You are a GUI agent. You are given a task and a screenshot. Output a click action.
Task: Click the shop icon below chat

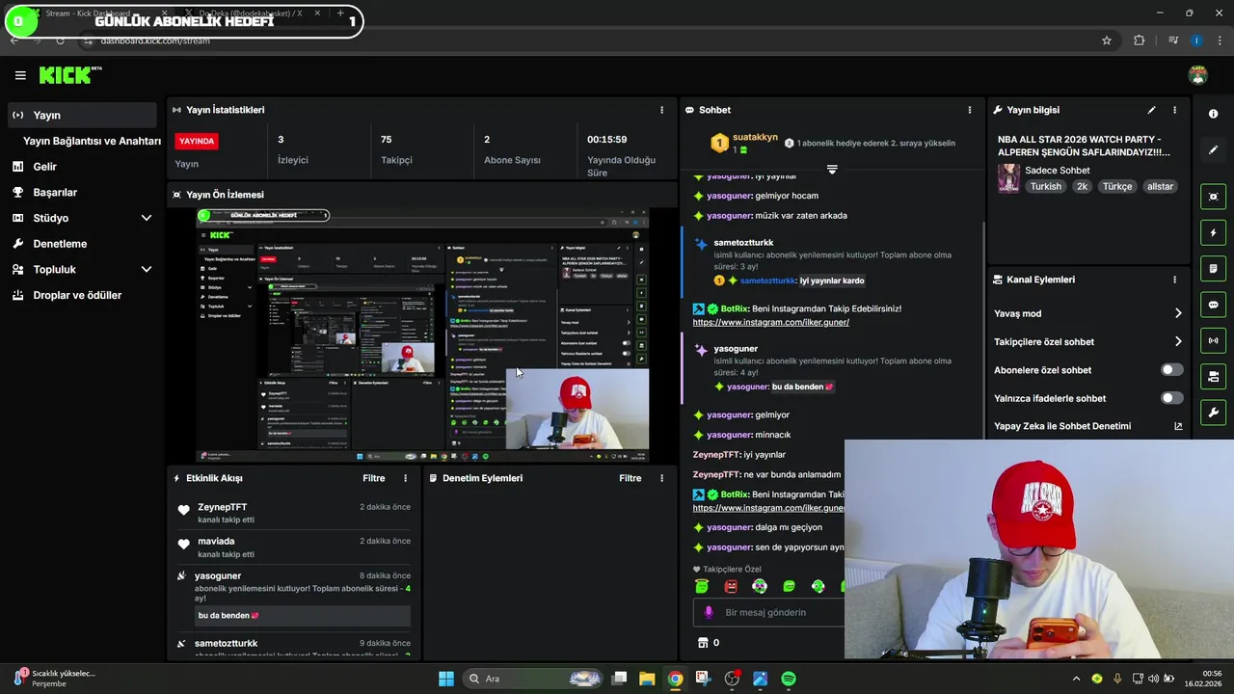[x=703, y=643]
